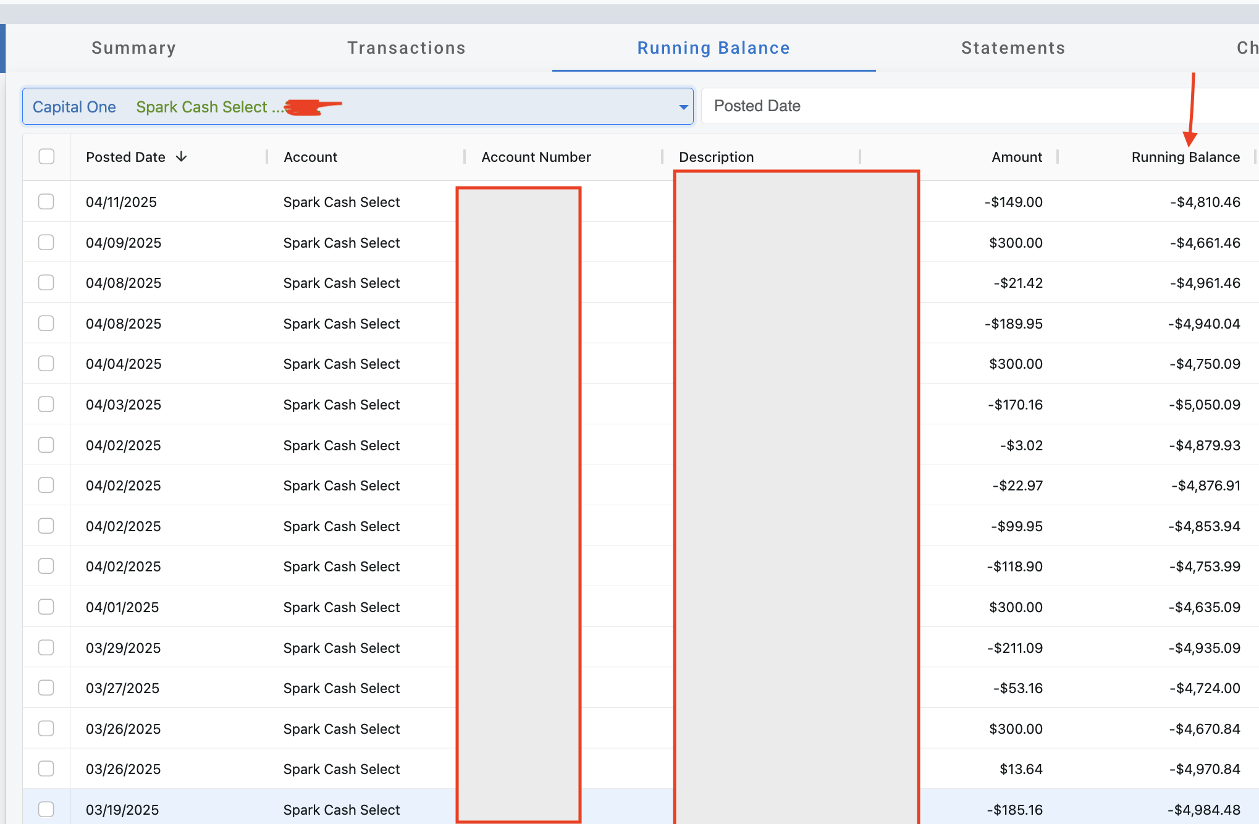1259x824 pixels.
Task: Check the 04/11/2025 row checkbox
Action: tap(46, 202)
